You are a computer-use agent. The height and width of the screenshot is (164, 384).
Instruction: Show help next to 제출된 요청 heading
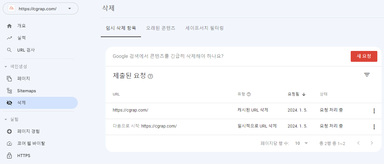[x=150, y=76]
